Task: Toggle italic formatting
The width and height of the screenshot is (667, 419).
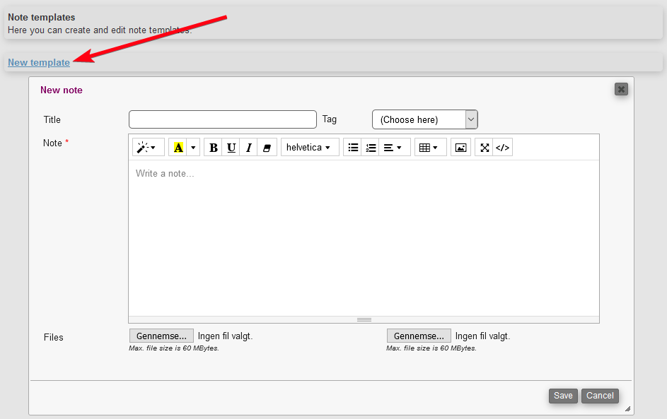Action: click(x=249, y=148)
